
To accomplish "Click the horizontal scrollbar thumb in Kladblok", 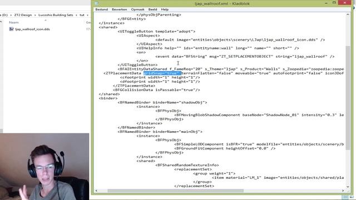I will tap(175, 191).
